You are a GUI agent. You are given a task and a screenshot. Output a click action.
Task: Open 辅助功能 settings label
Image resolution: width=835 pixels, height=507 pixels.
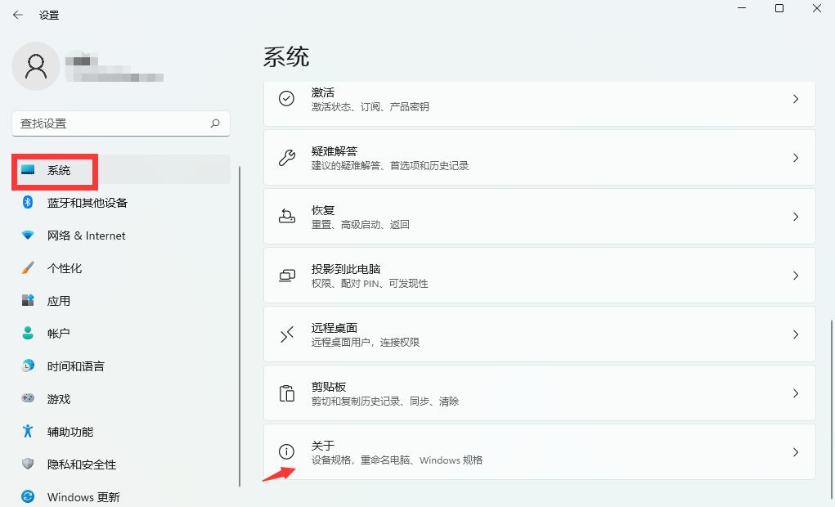coord(70,432)
